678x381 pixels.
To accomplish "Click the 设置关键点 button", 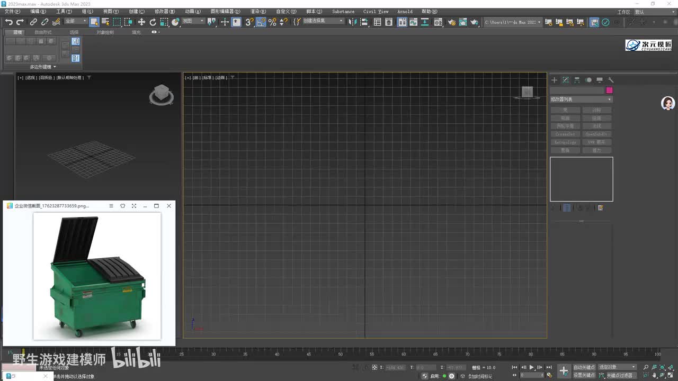I will click(584, 375).
